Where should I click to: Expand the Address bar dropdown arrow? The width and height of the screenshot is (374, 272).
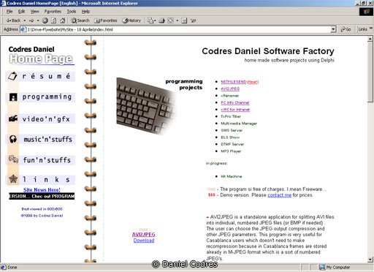point(333,29)
